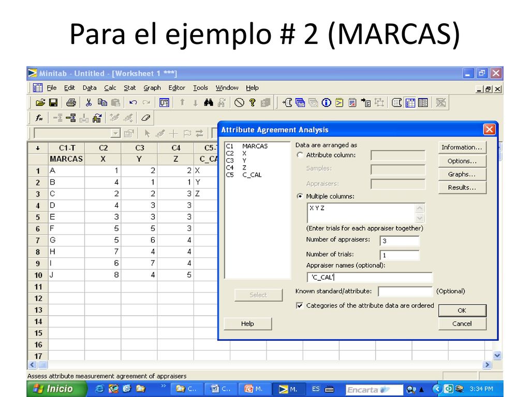Click the Number of trials field

point(400,255)
